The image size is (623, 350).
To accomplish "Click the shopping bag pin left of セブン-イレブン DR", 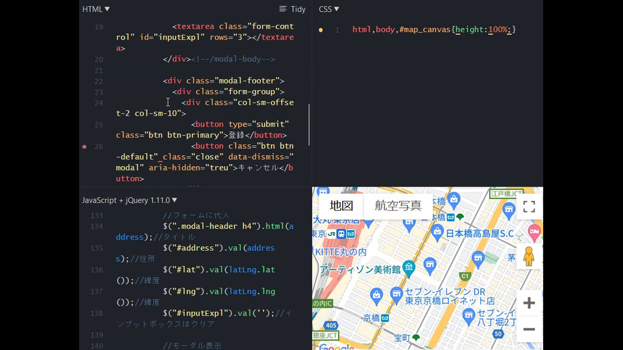I will [376, 296].
